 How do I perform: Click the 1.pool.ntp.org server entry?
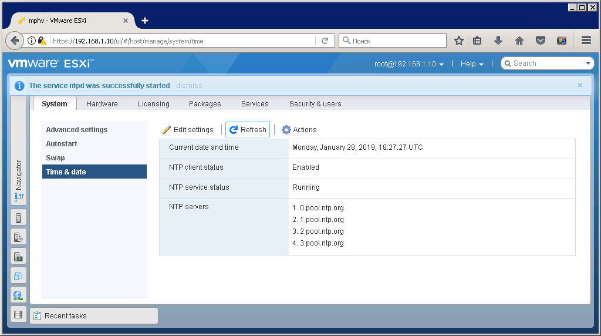[x=318, y=220]
